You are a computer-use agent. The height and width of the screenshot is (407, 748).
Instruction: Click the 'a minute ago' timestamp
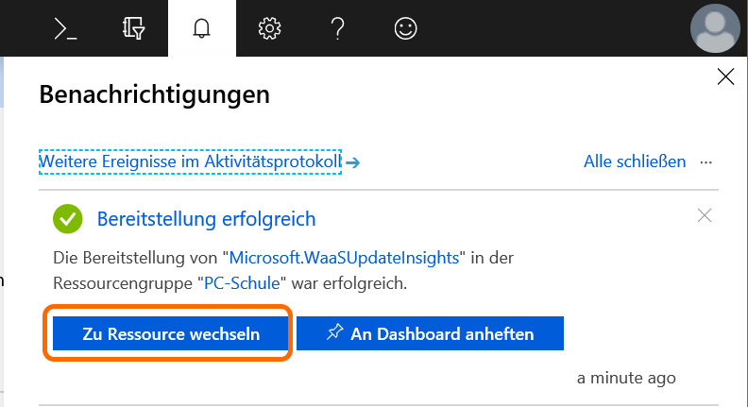626,377
